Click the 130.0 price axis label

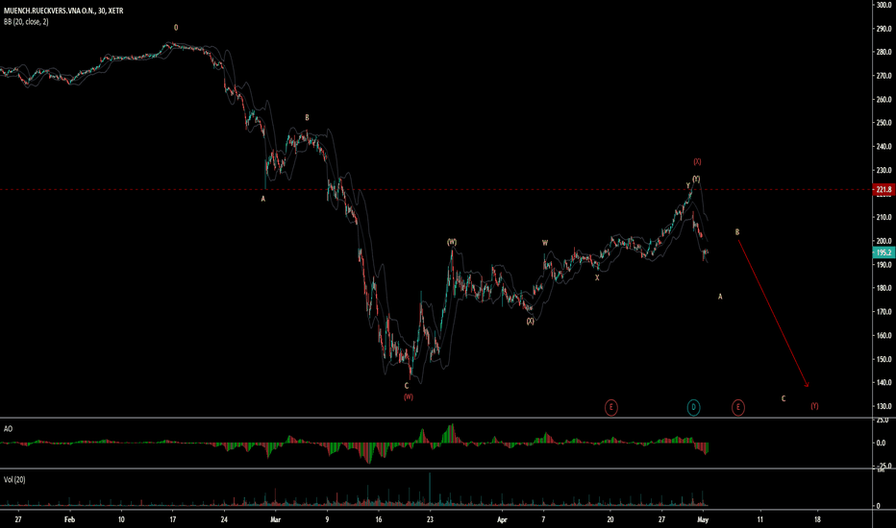pyautogui.click(x=884, y=406)
